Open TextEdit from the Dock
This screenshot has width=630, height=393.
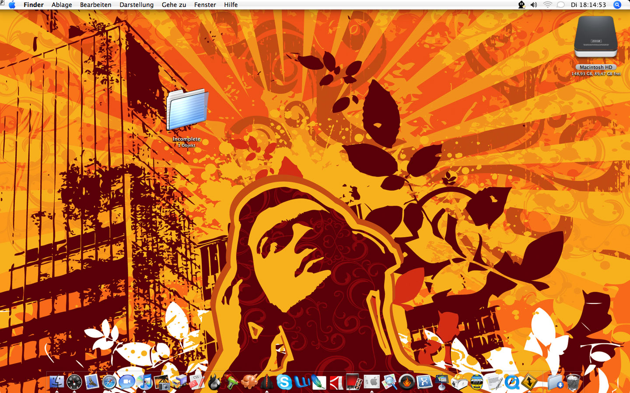494,382
